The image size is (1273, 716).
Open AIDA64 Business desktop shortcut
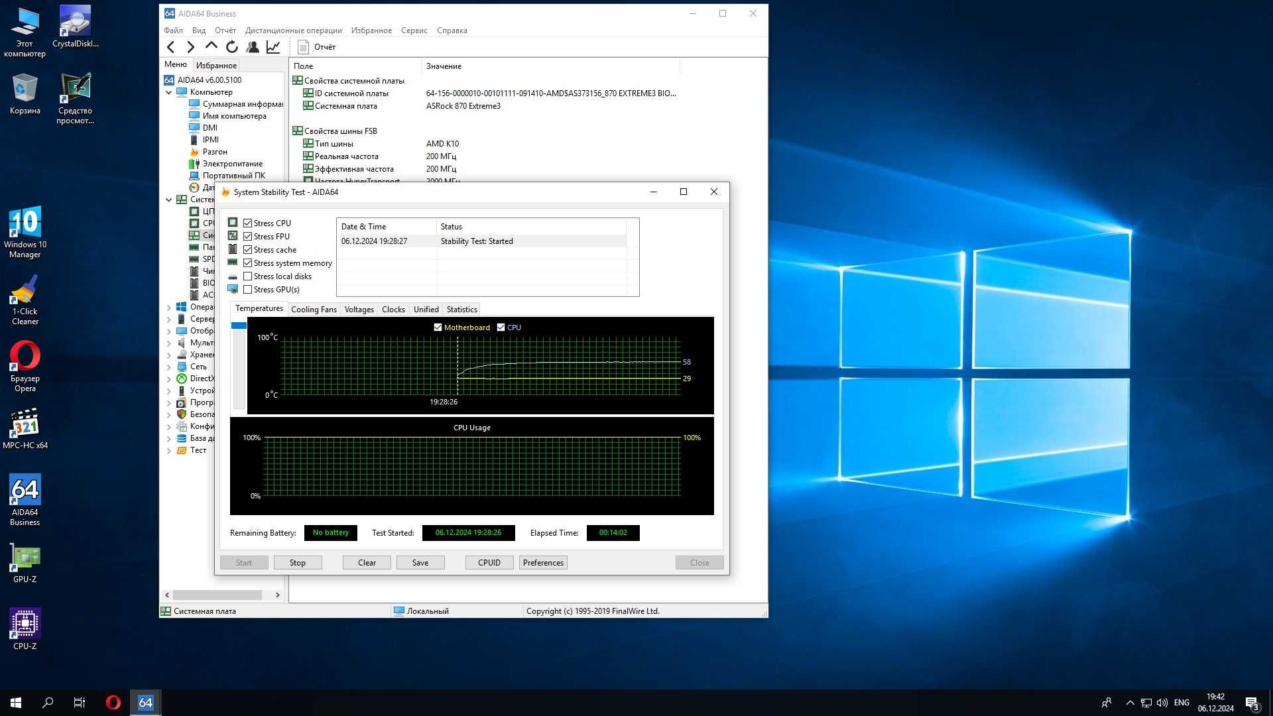click(x=25, y=500)
